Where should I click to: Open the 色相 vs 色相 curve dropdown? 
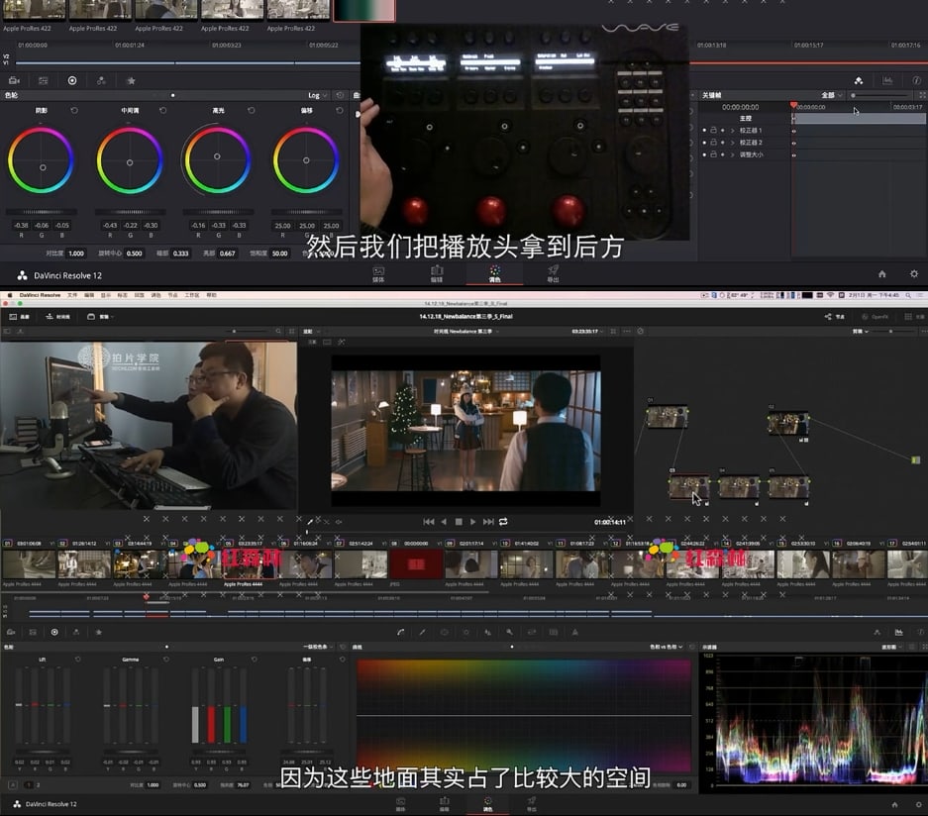[x=667, y=647]
